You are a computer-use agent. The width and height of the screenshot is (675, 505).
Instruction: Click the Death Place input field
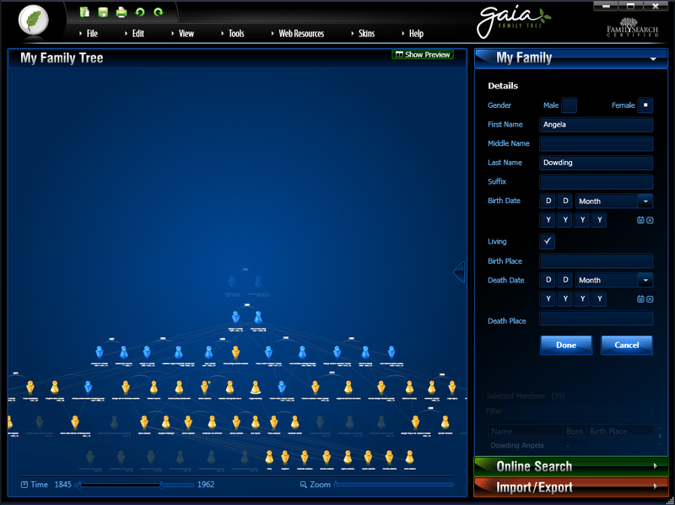597,319
